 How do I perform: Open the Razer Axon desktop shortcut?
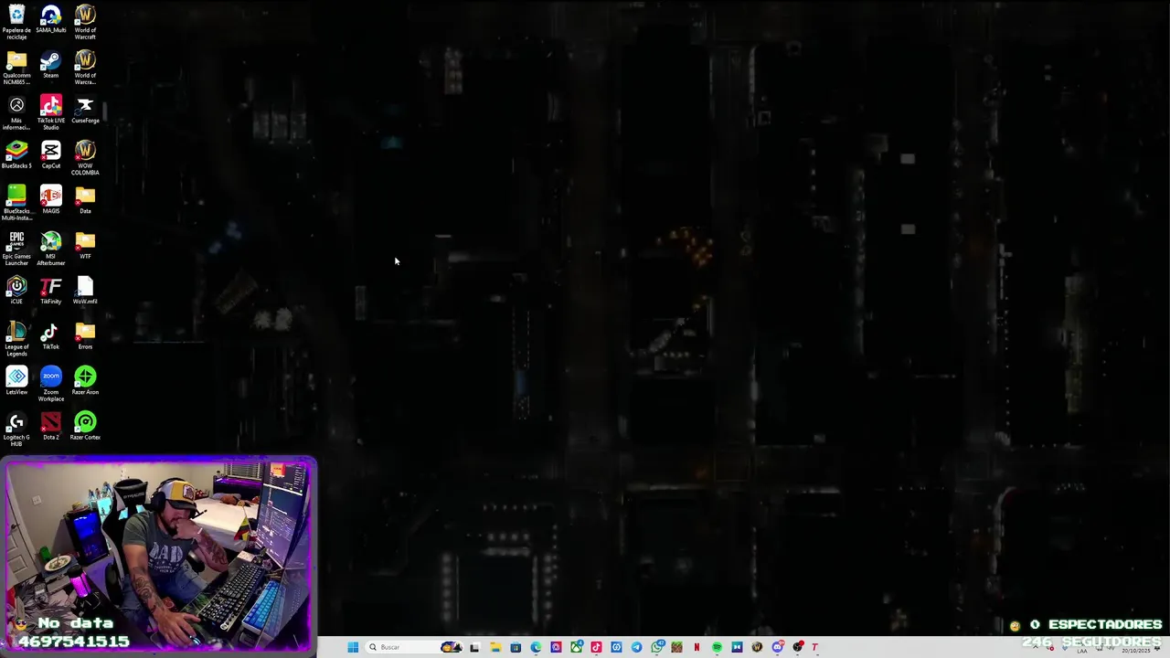click(85, 381)
